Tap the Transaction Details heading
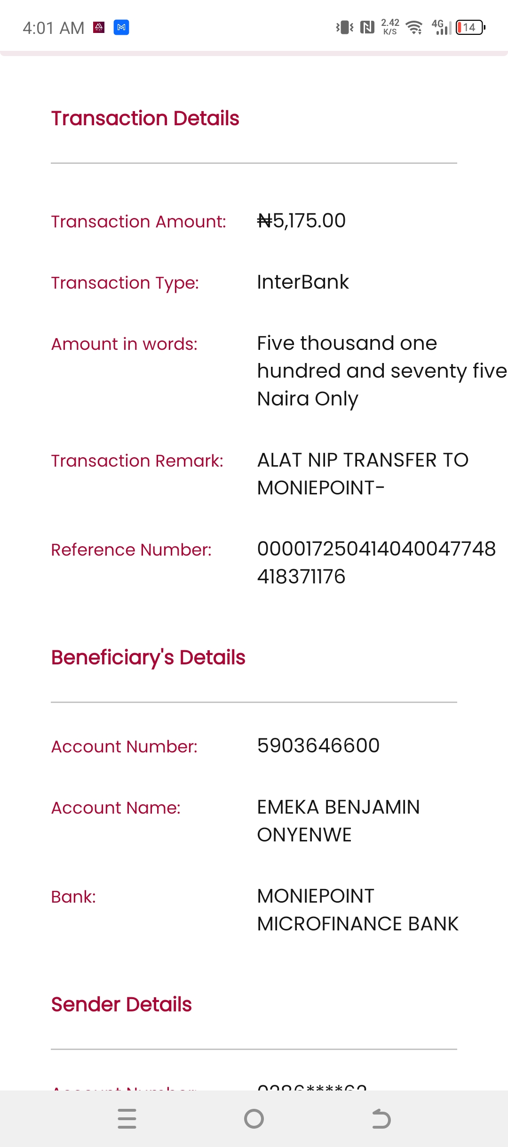This screenshot has width=508, height=1147. (x=145, y=119)
